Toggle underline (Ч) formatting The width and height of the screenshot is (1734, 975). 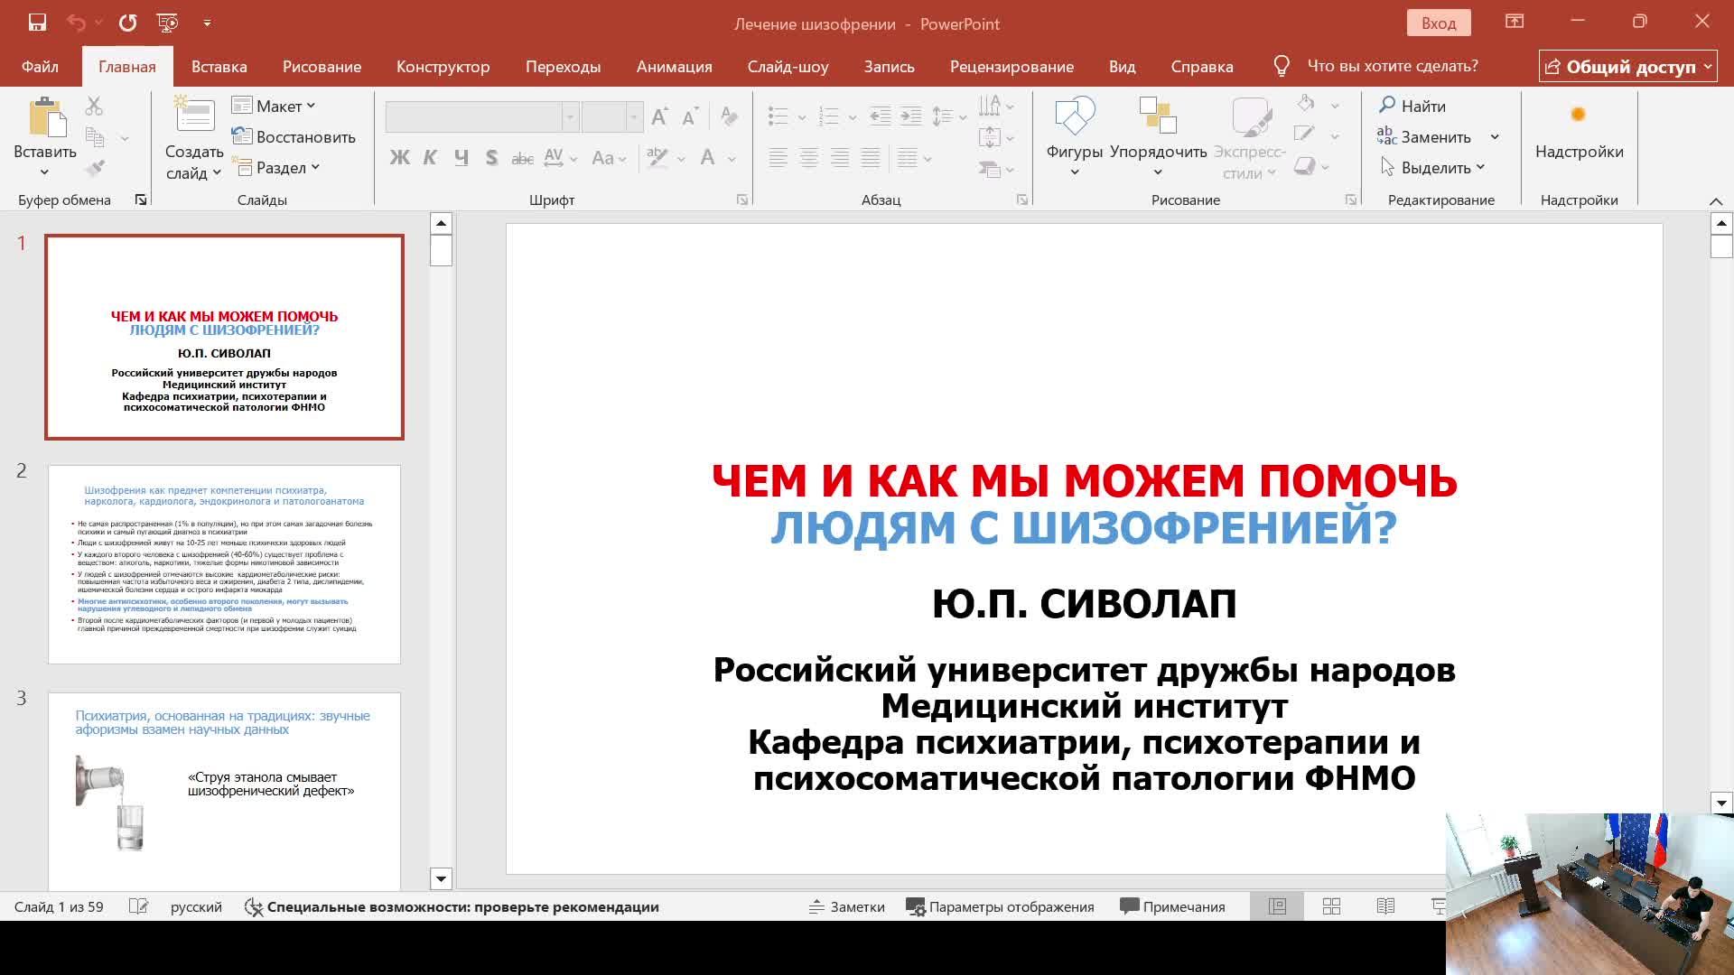pyautogui.click(x=461, y=157)
